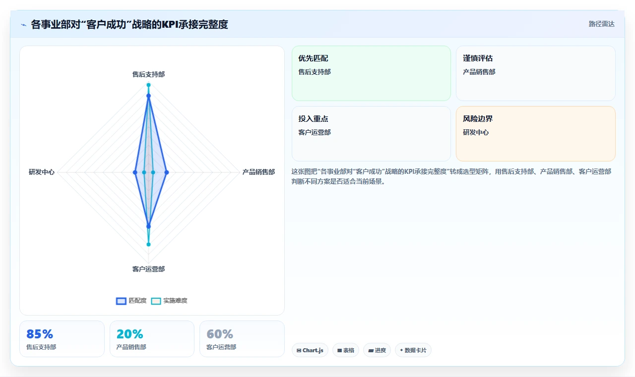Viewport: 635px width, 377px height.
Task: Select the 20% 产品销售部 stat card
Action: (x=152, y=339)
